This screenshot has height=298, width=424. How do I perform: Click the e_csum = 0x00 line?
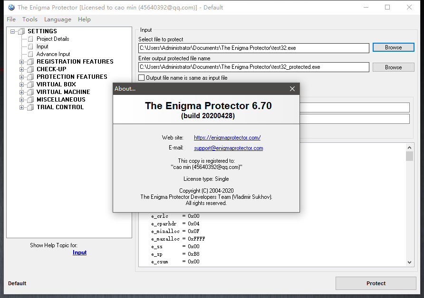coord(175,261)
